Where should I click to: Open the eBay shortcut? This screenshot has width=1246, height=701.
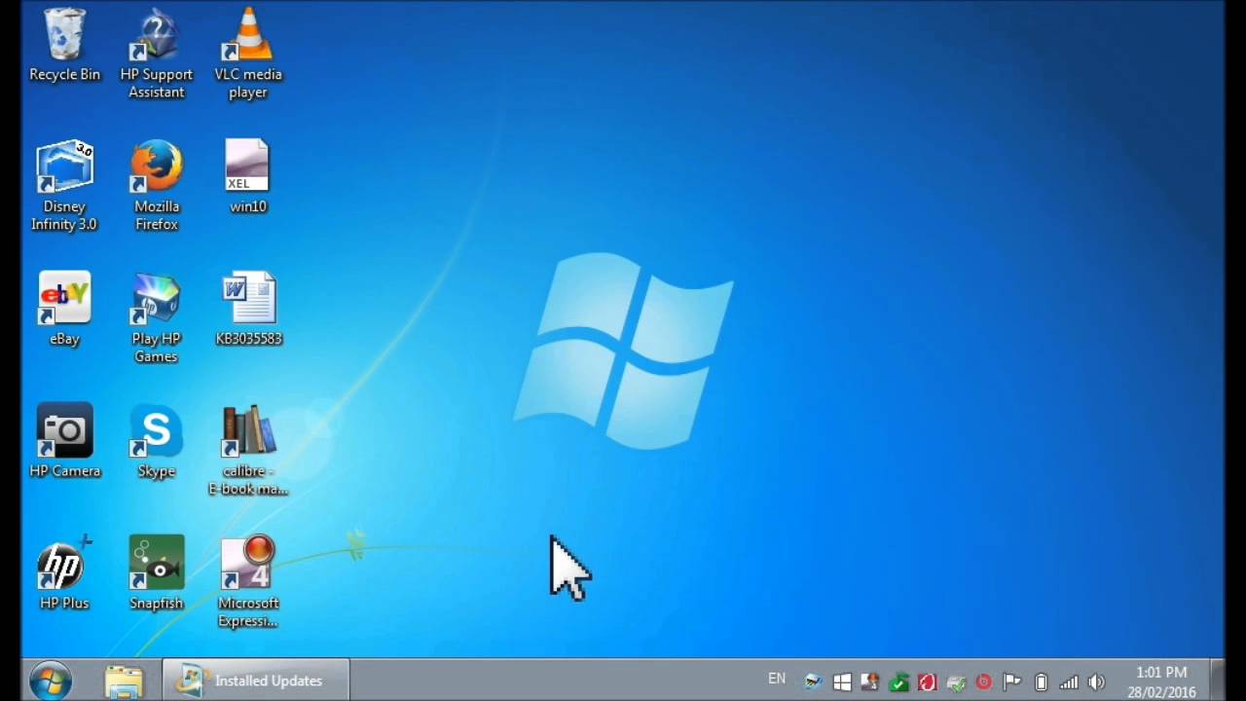tap(64, 298)
